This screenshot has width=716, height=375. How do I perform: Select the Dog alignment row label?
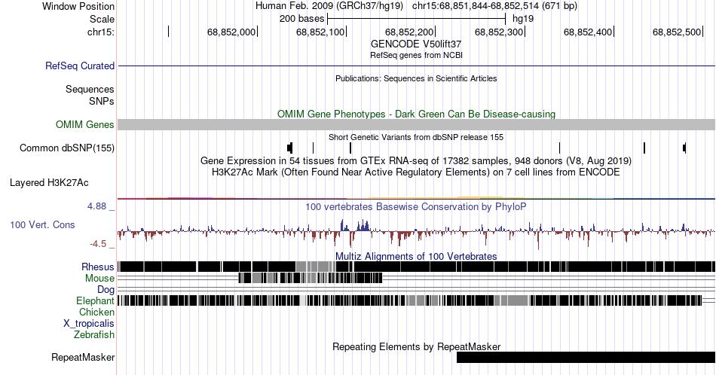click(106, 290)
